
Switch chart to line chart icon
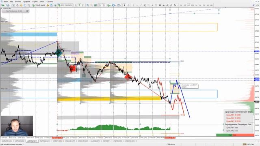[x=83, y=5]
